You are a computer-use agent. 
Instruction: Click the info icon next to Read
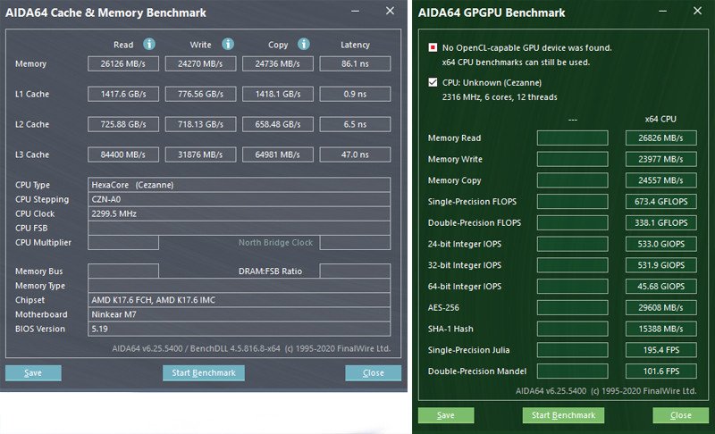point(149,44)
